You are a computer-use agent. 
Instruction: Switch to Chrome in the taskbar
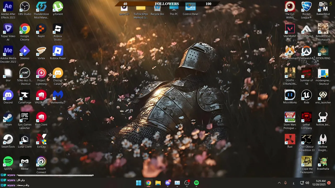coord(148,183)
